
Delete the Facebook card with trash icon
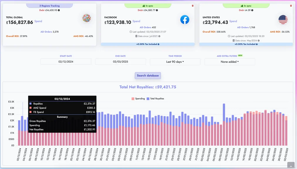tap(193, 6)
